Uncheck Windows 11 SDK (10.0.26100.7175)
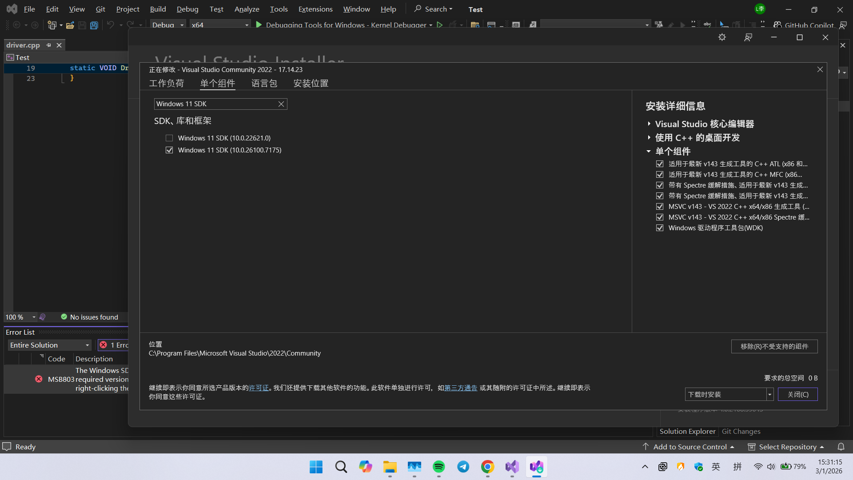853x480 pixels. pos(169,150)
